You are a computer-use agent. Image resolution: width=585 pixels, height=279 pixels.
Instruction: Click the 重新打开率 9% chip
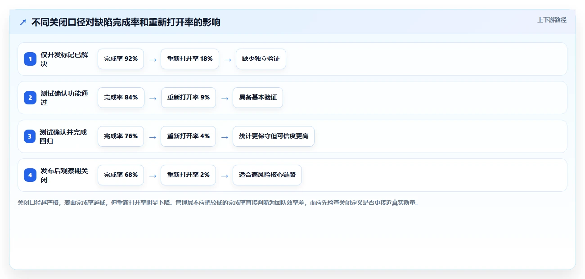[x=189, y=98]
